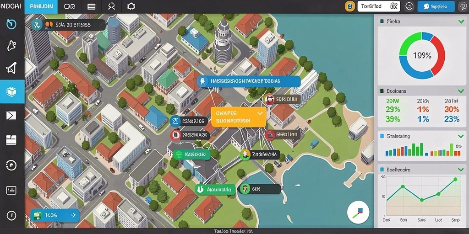Select the blue ESMAIJOS map marker icon
This screenshot has height=234, width=469.
(x=175, y=121)
